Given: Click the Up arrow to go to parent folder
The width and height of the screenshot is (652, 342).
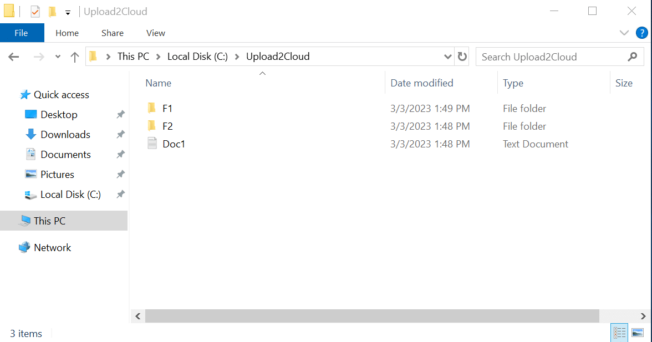Looking at the screenshot, I should click(75, 57).
